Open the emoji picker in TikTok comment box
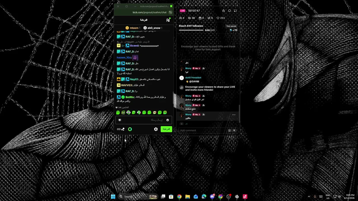This screenshot has width=358, height=201. [x=230, y=130]
